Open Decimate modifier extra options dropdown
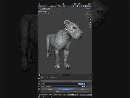The width and height of the screenshot is (130, 98). pyautogui.click(x=86, y=87)
